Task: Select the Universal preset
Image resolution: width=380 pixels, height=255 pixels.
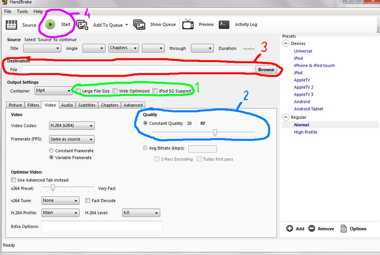Action: [x=303, y=51]
